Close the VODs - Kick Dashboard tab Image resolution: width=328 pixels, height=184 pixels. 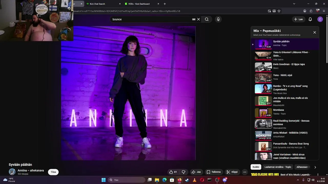(158, 4)
